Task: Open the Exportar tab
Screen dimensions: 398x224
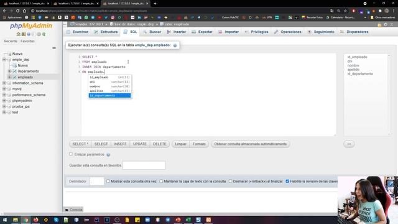Action: [x=202, y=32]
